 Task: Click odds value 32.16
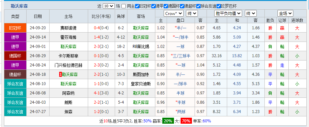coord(217,56)
